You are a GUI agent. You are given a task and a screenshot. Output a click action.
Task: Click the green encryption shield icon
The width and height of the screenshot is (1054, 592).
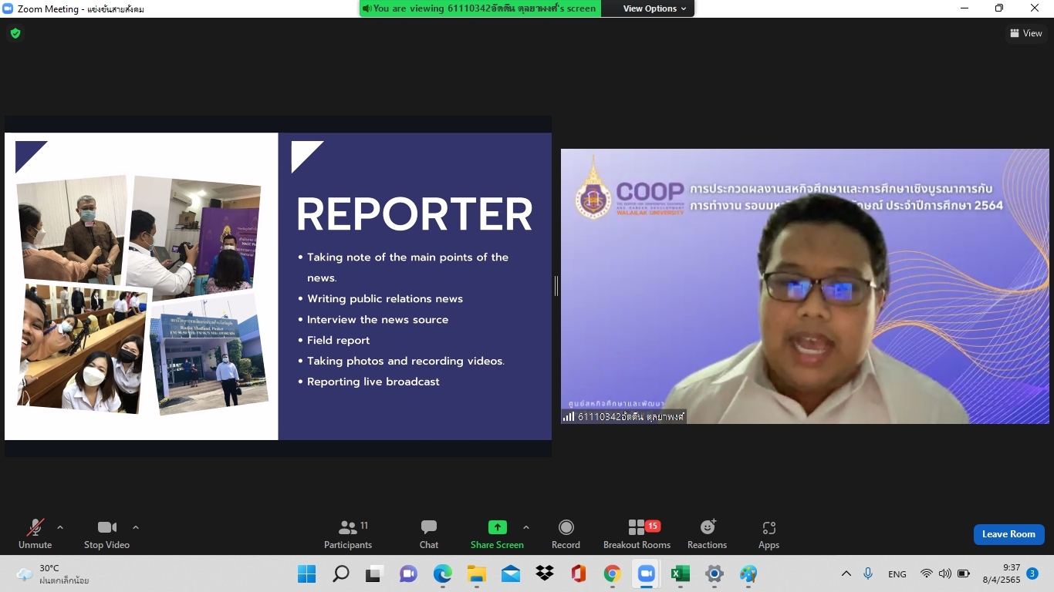pos(15,33)
